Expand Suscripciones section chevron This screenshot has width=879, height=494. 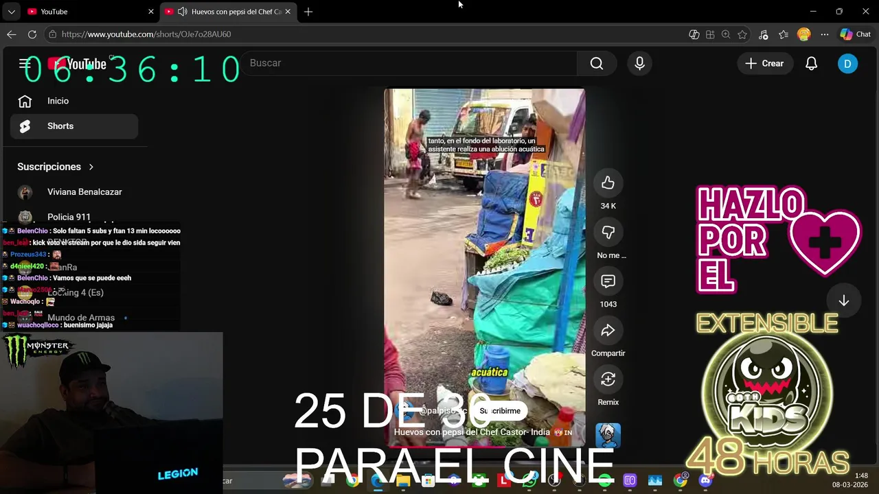(x=91, y=167)
